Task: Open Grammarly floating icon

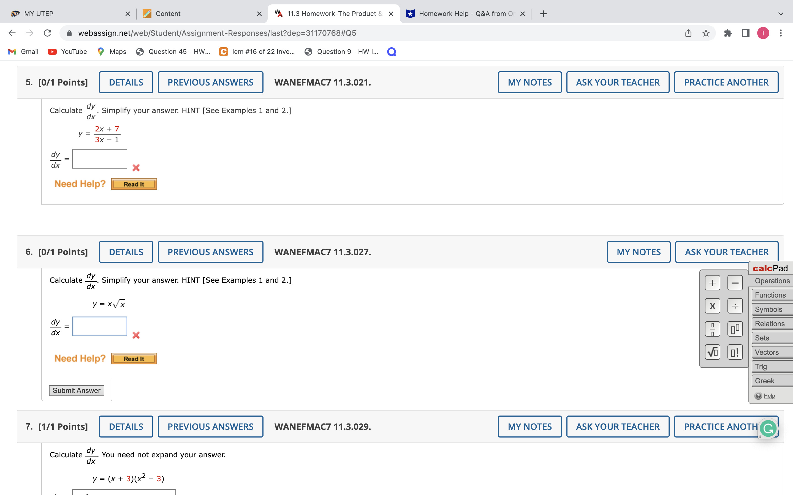Action: click(768, 428)
